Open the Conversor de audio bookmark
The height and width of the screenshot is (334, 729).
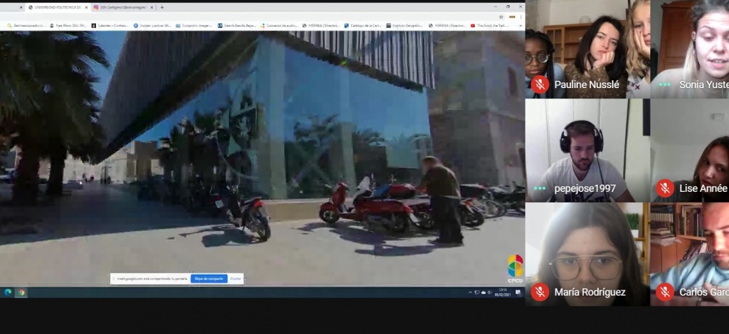pos(278,26)
